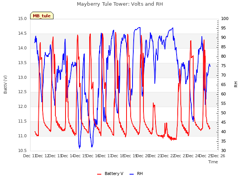Click the red Battery V legend line

(99, 174)
